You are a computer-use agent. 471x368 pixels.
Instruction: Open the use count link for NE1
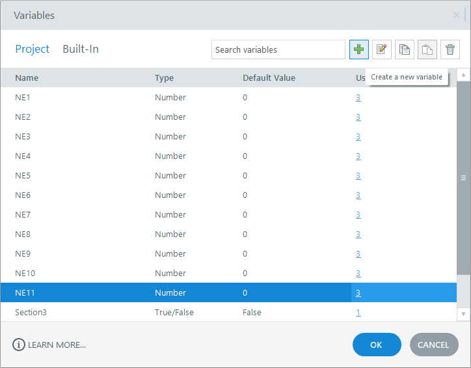(358, 98)
